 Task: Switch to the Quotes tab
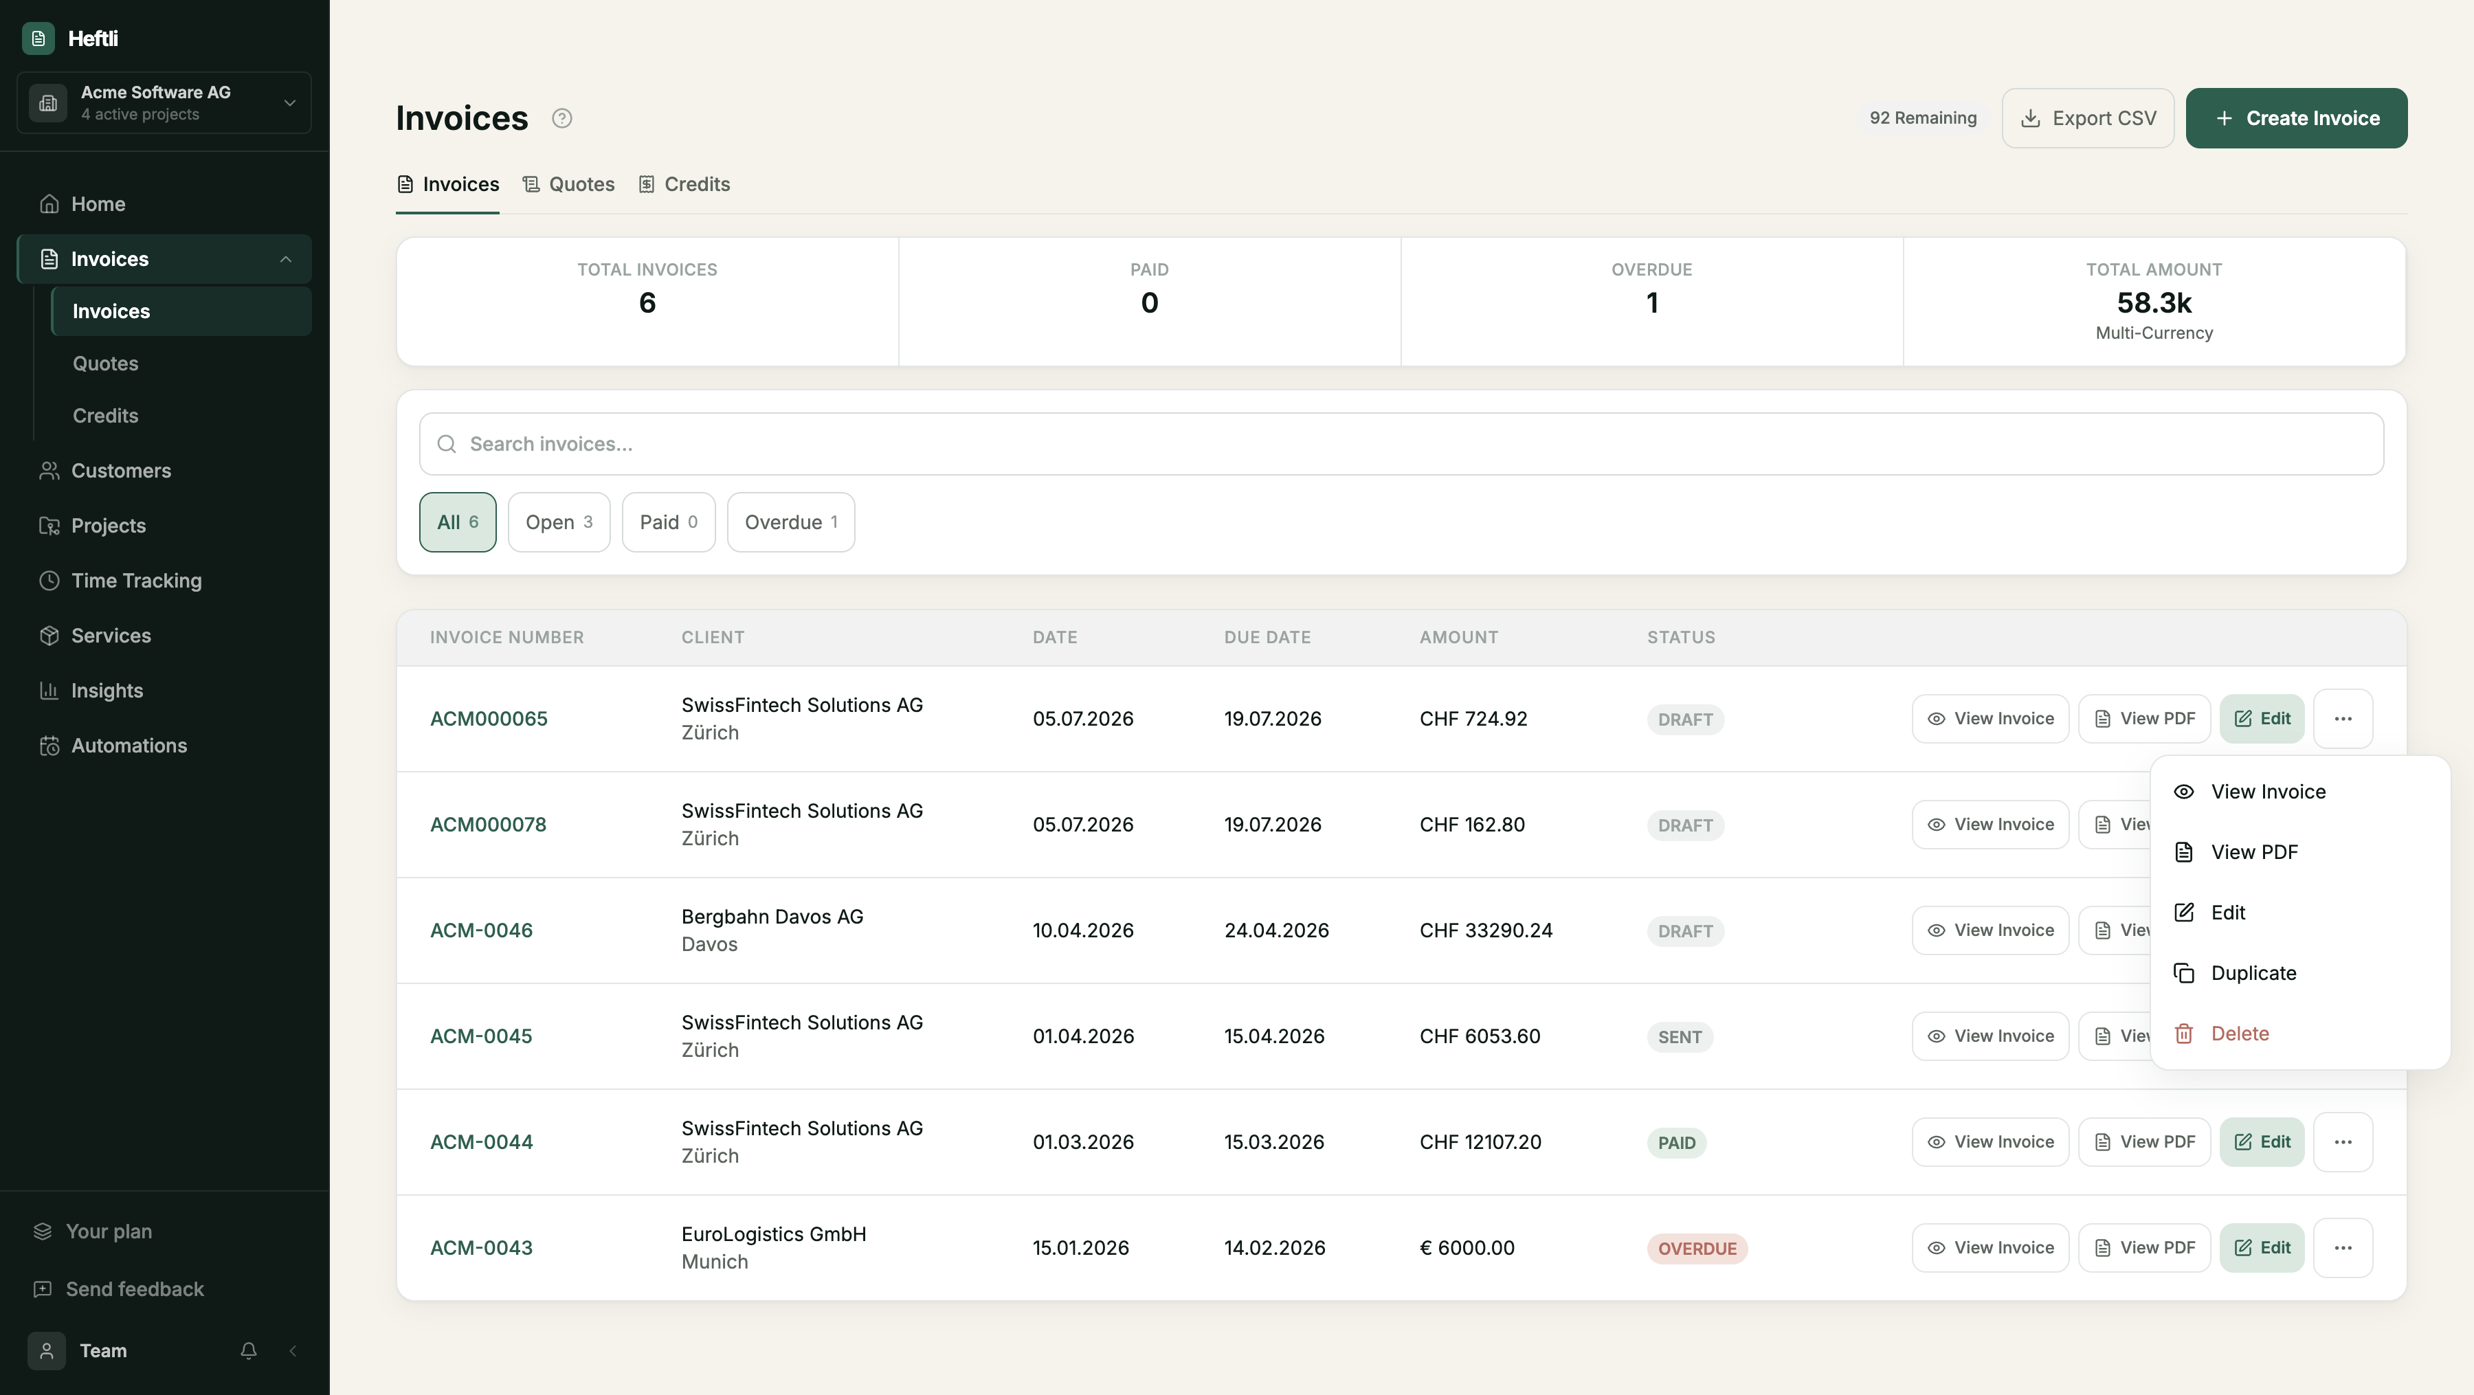click(568, 184)
